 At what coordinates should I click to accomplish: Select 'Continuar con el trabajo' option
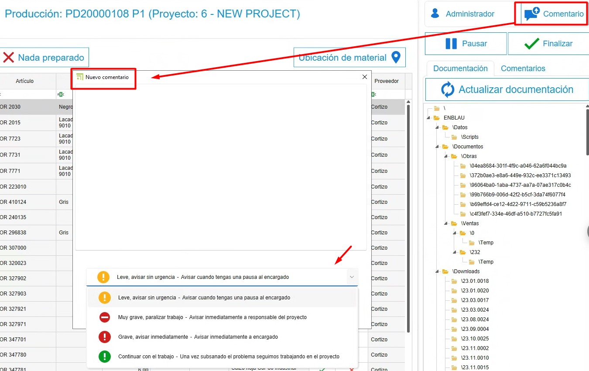tap(223, 357)
